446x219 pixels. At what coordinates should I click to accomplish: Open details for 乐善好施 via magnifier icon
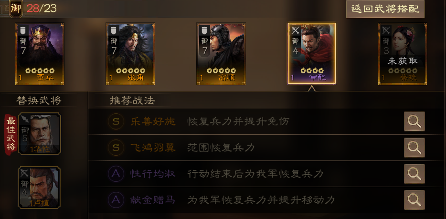[414, 121]
